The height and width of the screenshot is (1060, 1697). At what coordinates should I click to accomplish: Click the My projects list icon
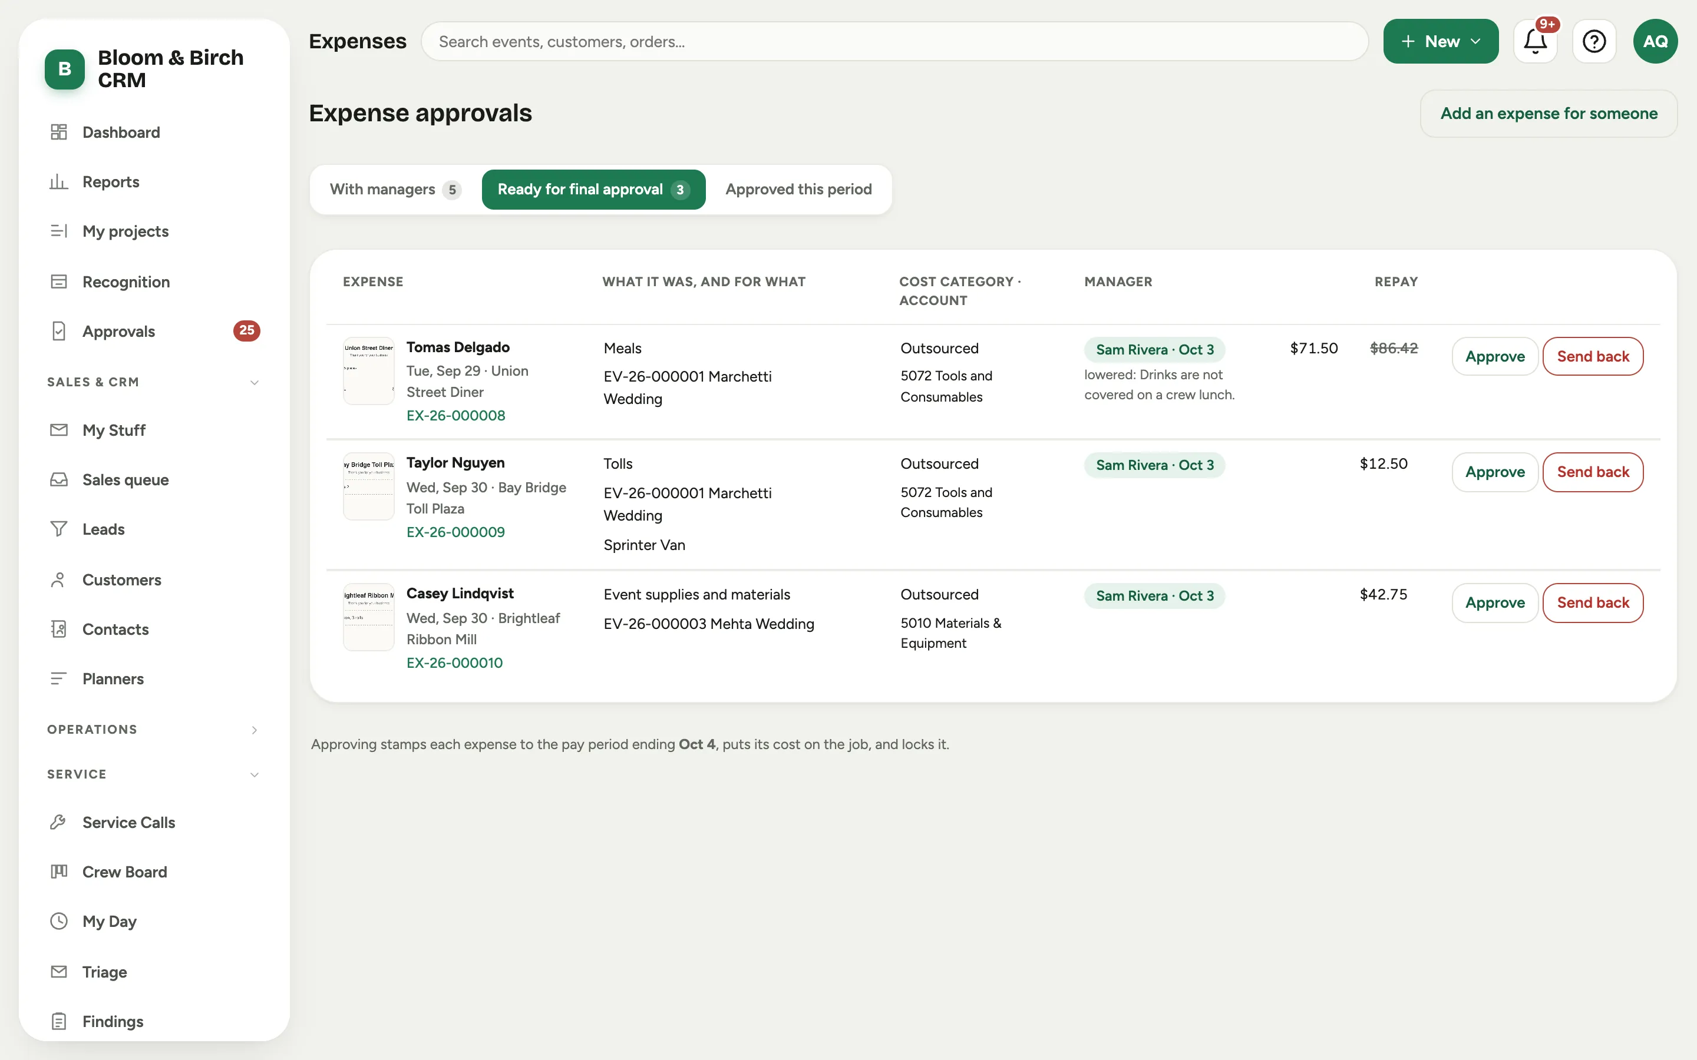click(59, 231)
